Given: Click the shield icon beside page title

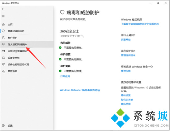Looking at the screenshot, I should click(62, 12).
